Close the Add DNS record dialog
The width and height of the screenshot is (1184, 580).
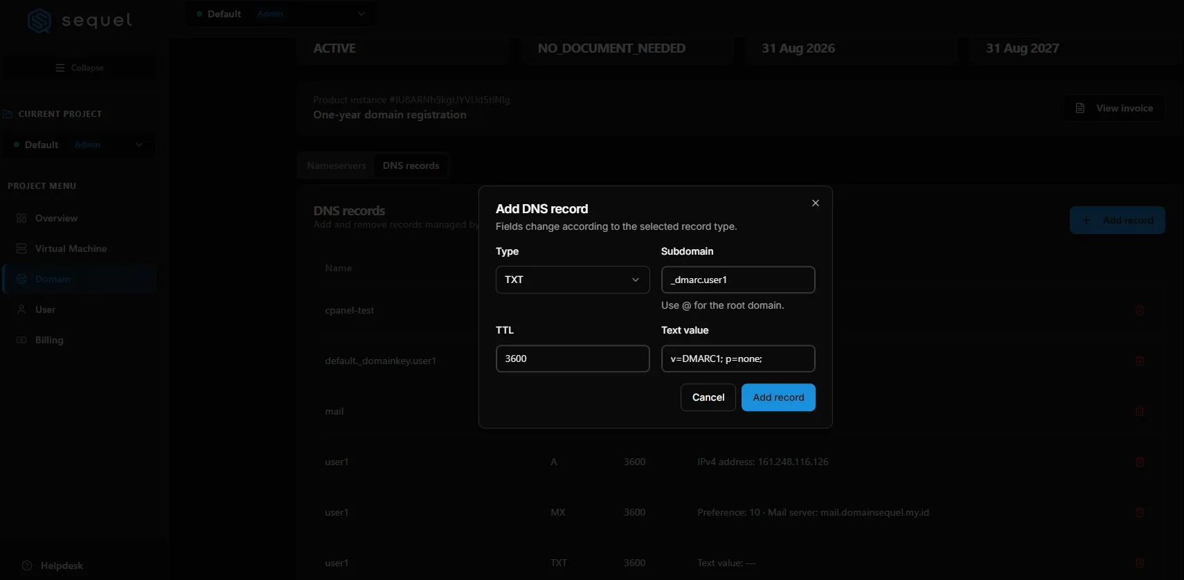point(816,203)
